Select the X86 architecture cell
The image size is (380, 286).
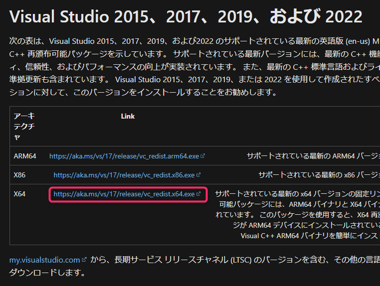19,175
